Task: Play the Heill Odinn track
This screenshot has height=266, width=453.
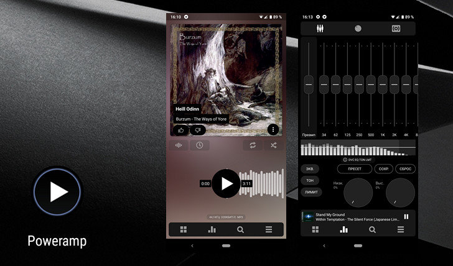Action: click(226, 183)
